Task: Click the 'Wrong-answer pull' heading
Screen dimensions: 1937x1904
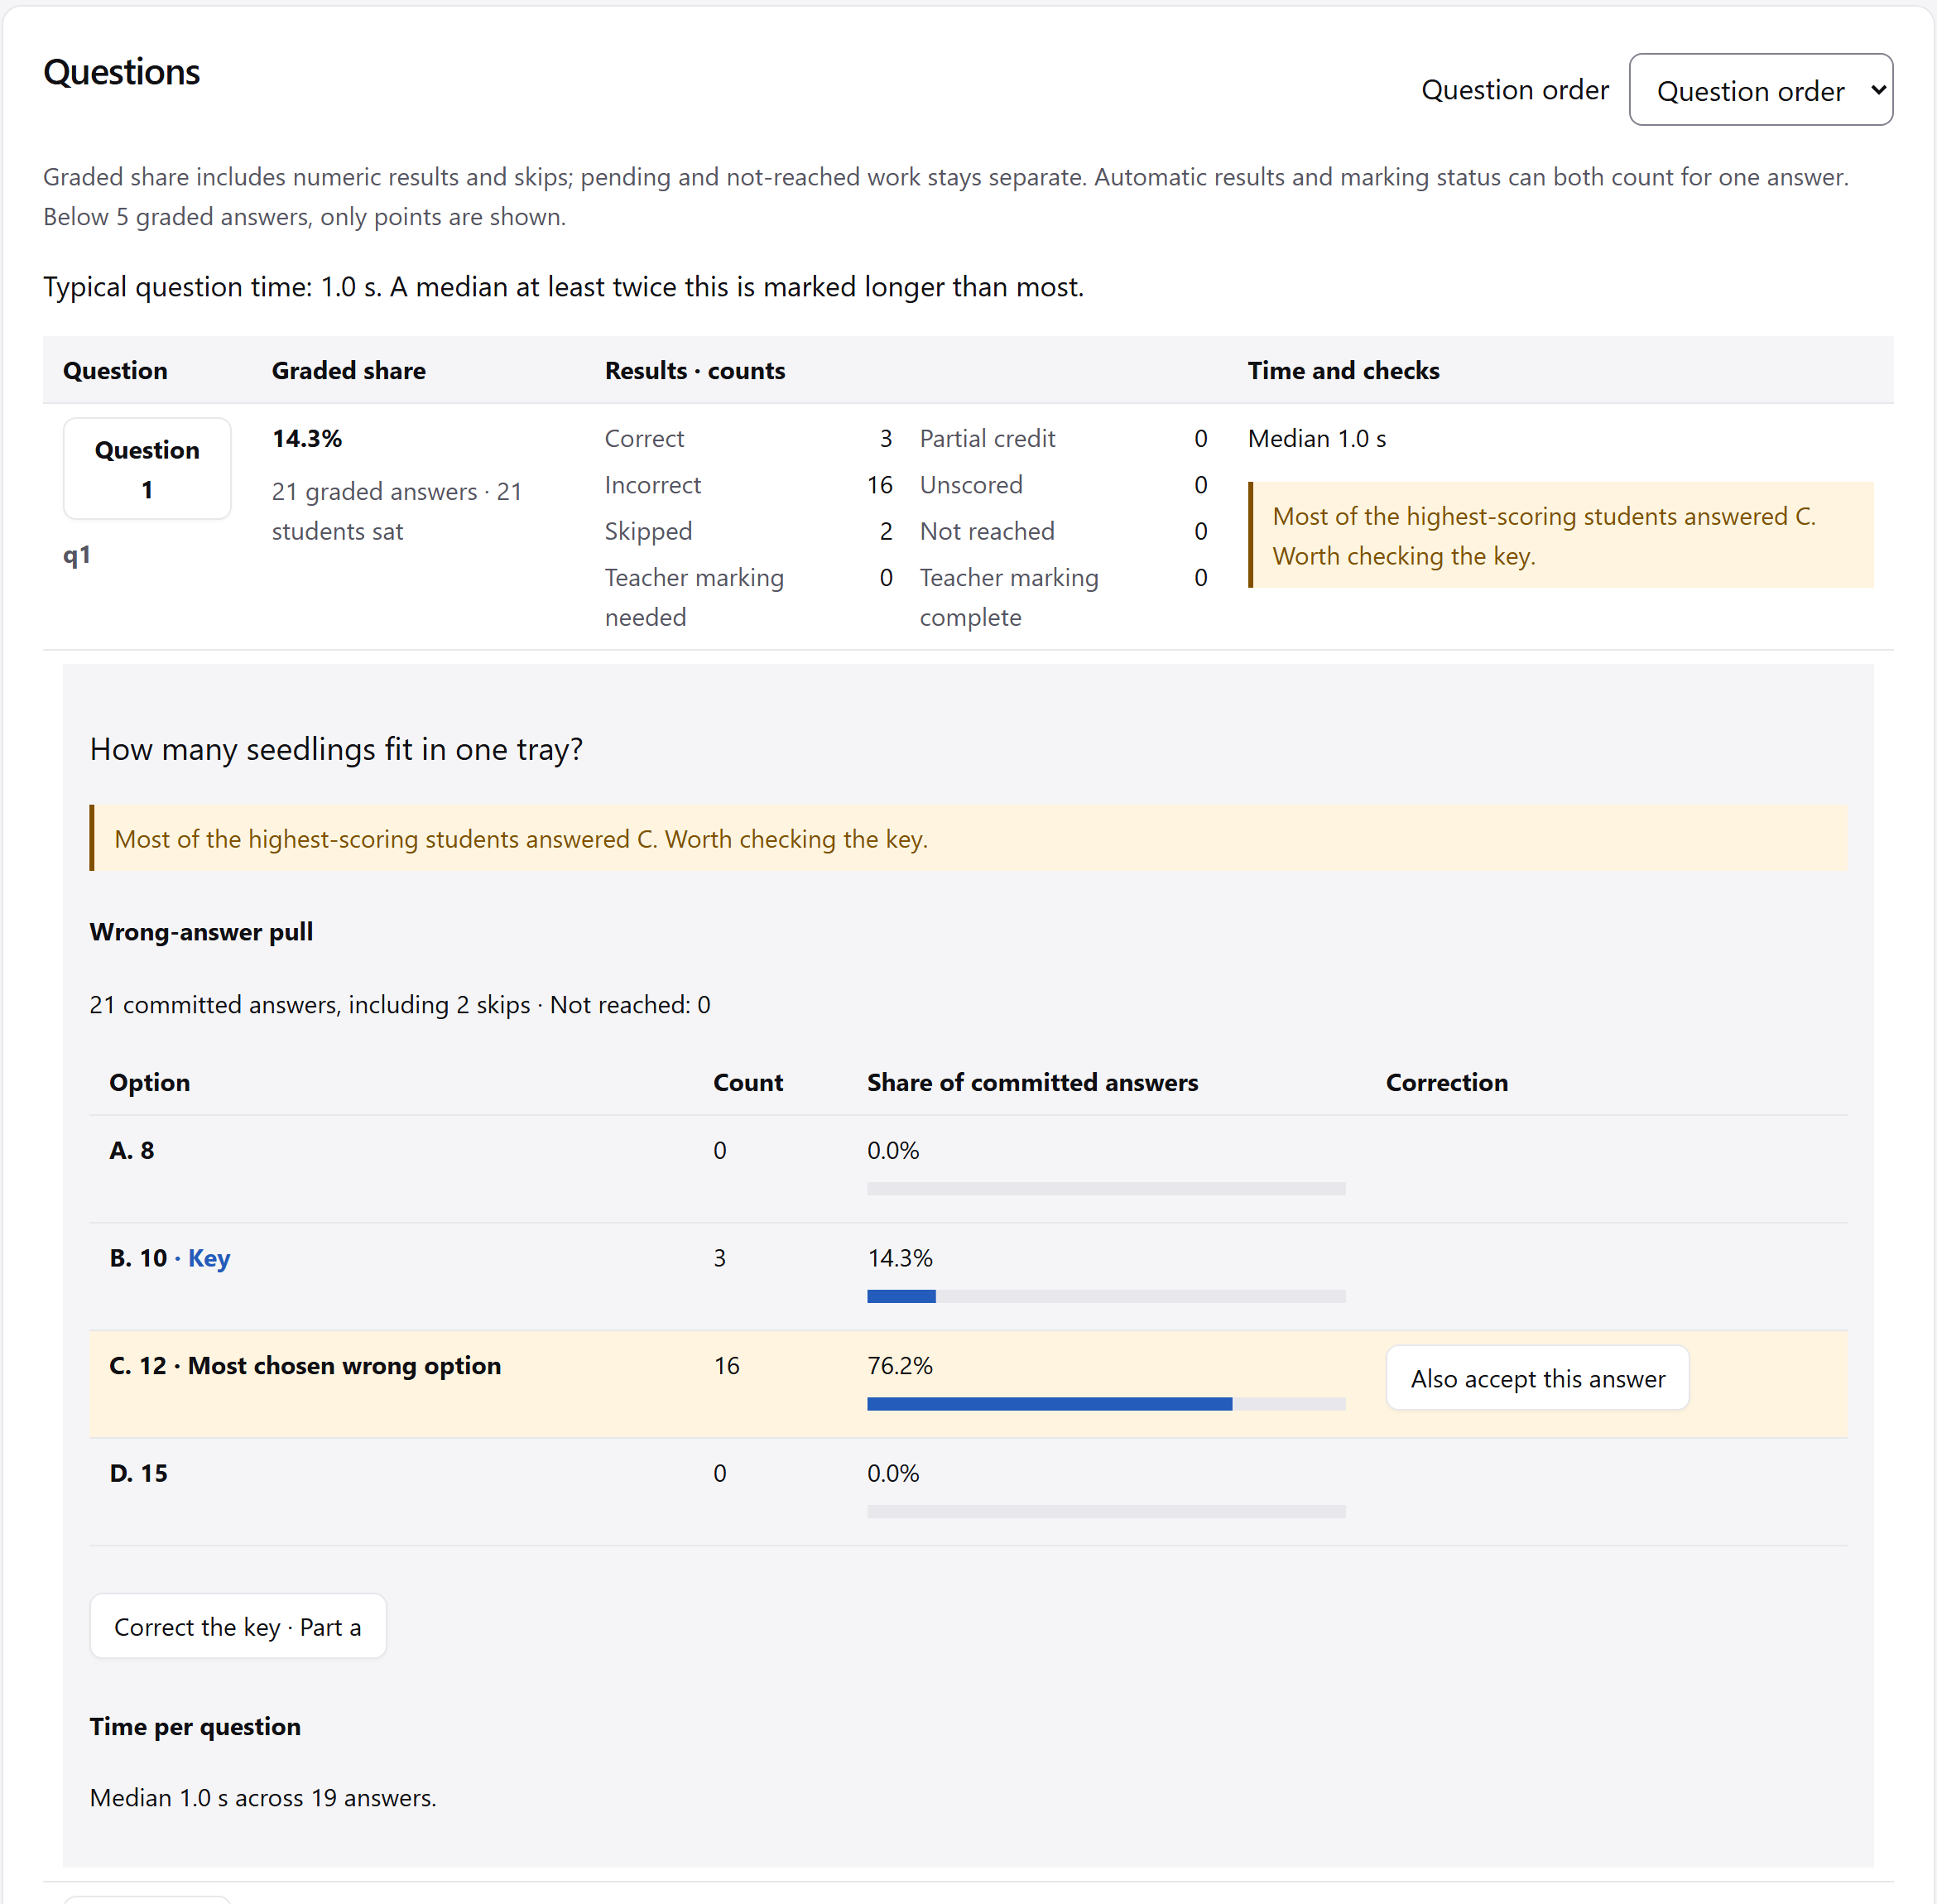Action: click(x=201, y=932)
